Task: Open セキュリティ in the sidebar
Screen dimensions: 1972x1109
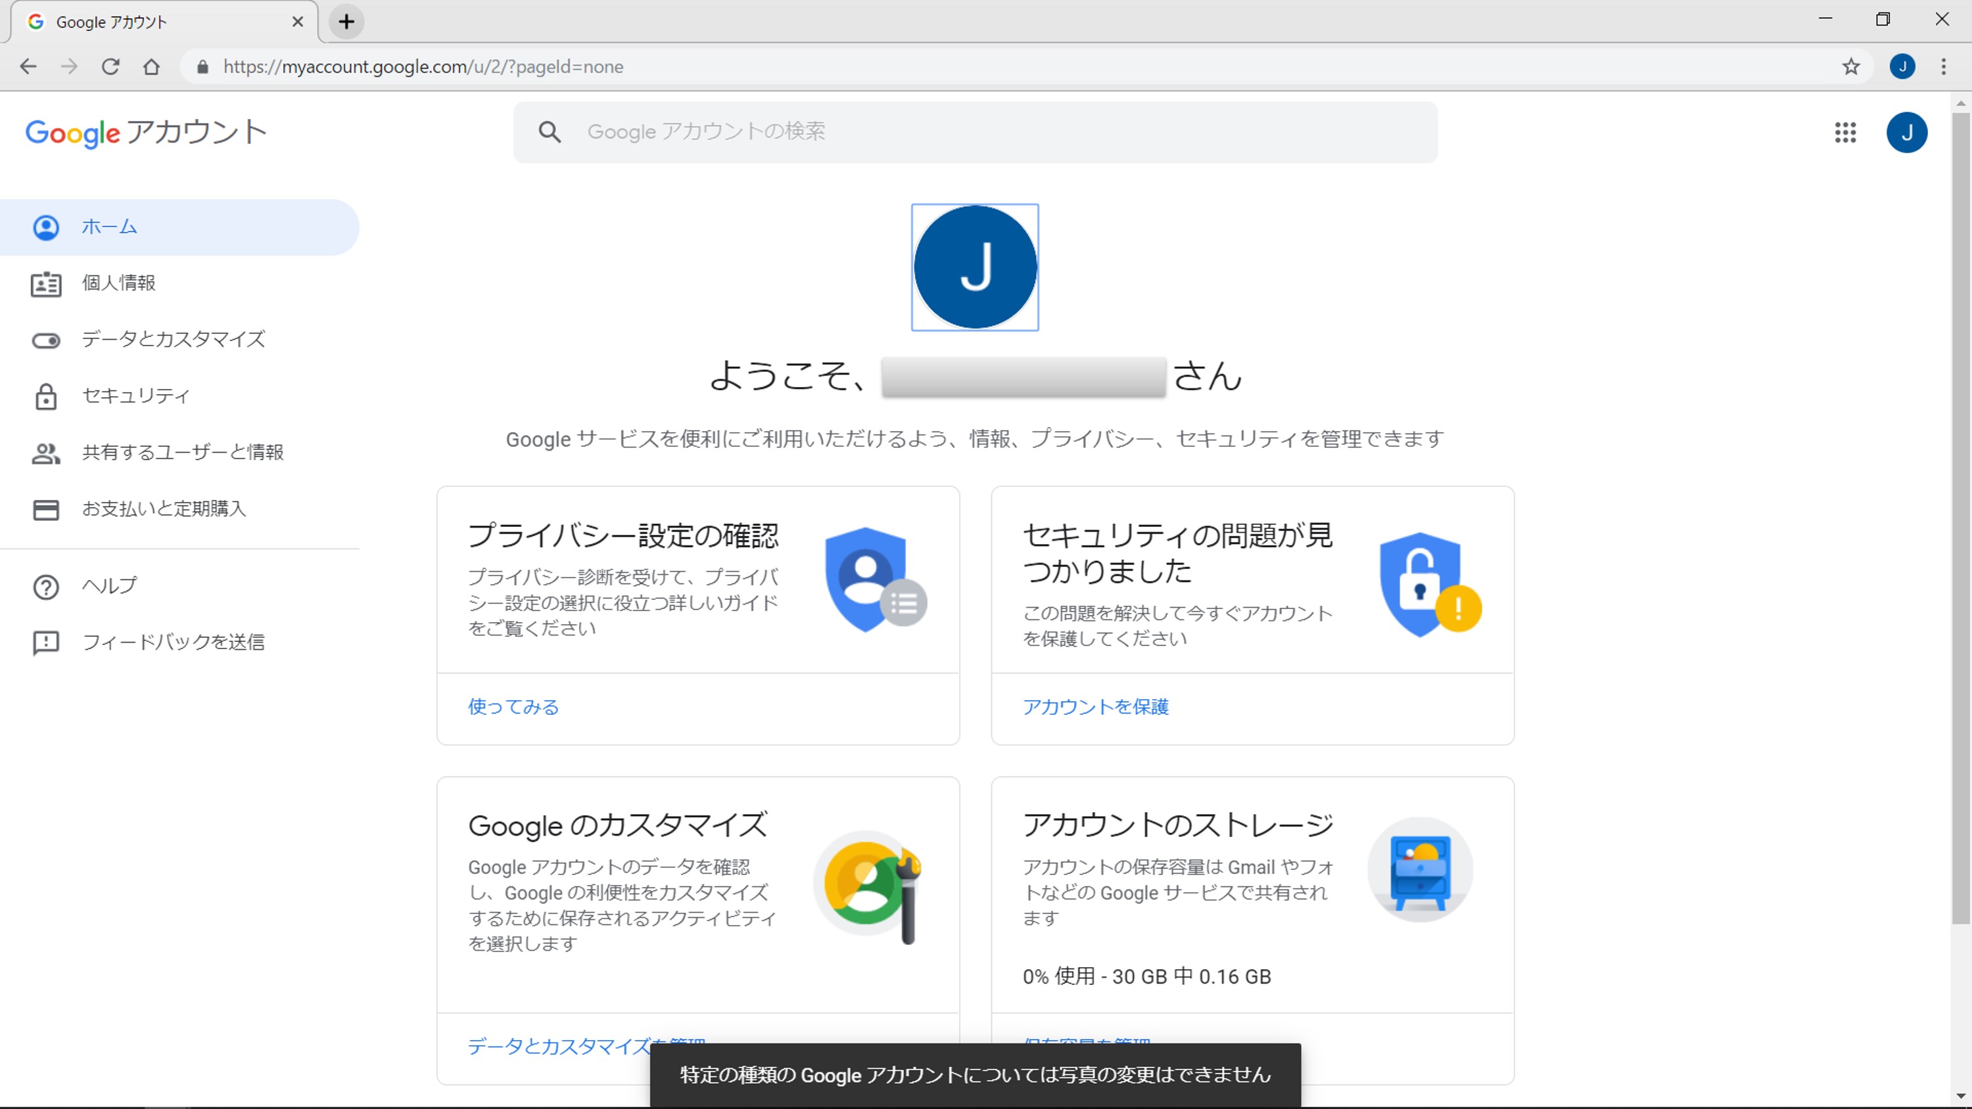Action: tap(179, 396)
